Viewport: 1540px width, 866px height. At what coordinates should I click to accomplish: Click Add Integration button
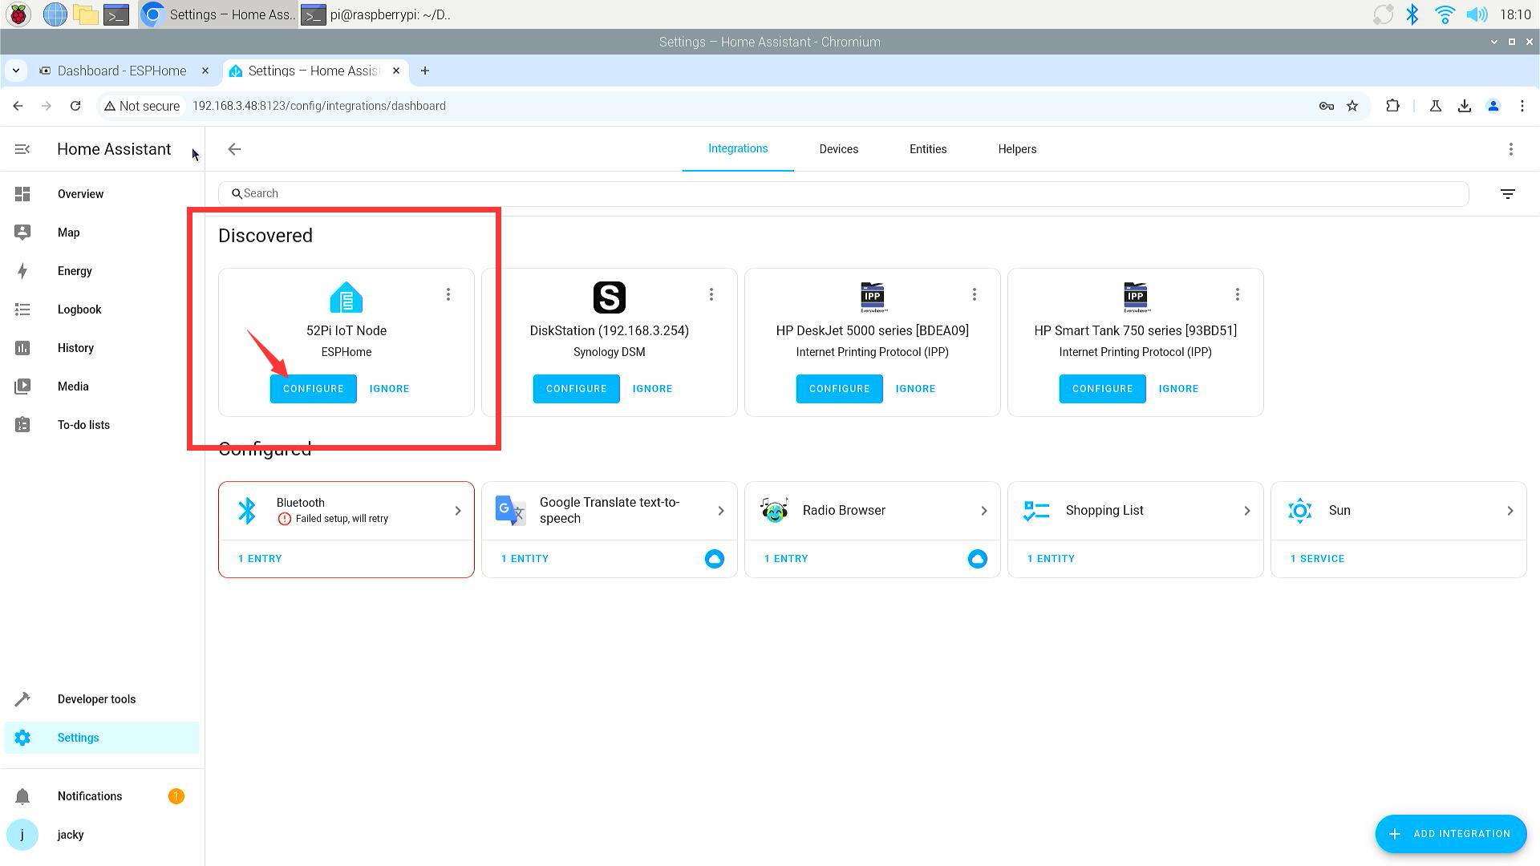click(1451, 834)
